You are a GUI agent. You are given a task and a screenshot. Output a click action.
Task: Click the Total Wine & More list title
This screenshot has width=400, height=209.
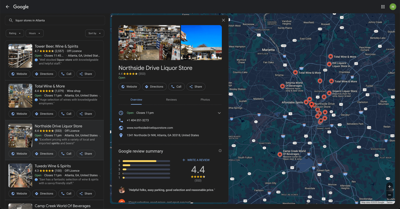pos(50,86)
